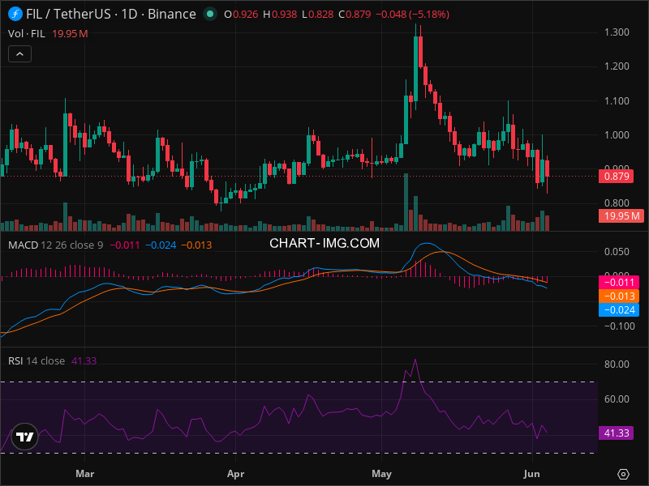Click the RSI value 41.33 in legend
The height and width of the screenshot is (486, 649).
coord(84,360)
